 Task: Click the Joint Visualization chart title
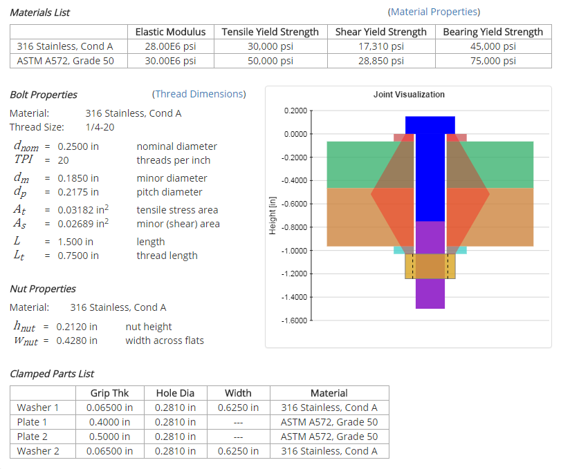coord(409,95)
